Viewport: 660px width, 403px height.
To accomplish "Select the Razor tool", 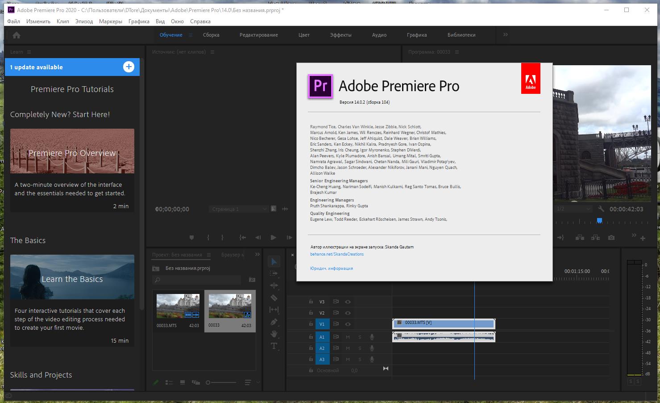I will (x=274, y=298).
